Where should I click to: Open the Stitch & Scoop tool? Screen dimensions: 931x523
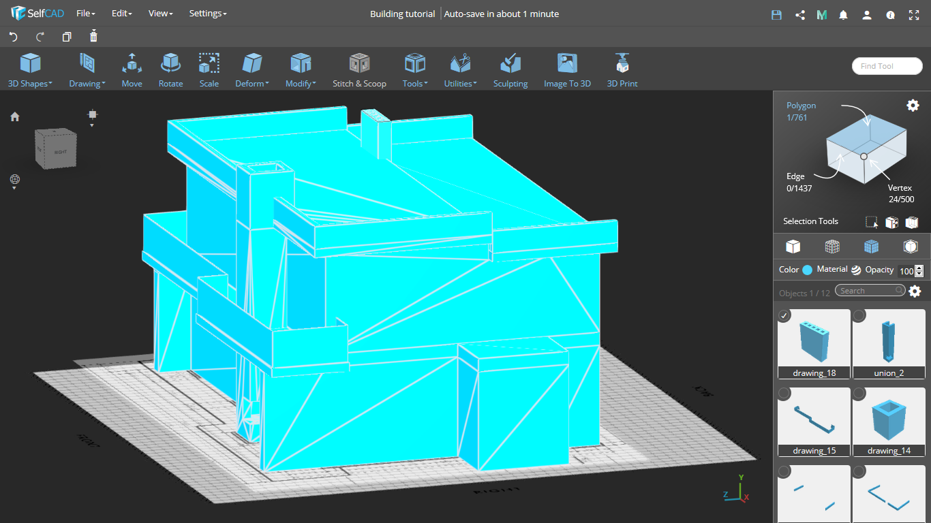tap(359, 71)
